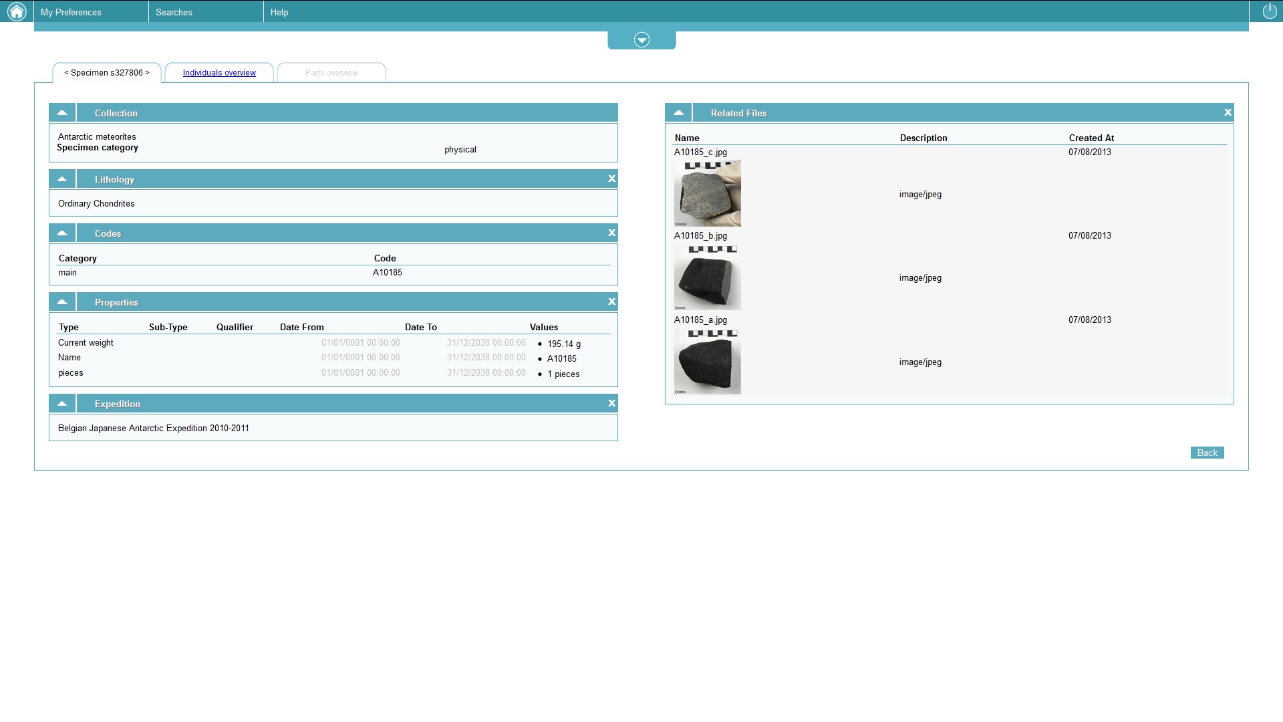Close the Related Files panel with X
The image size is (1283, 722).
[x=1228, y=112]
